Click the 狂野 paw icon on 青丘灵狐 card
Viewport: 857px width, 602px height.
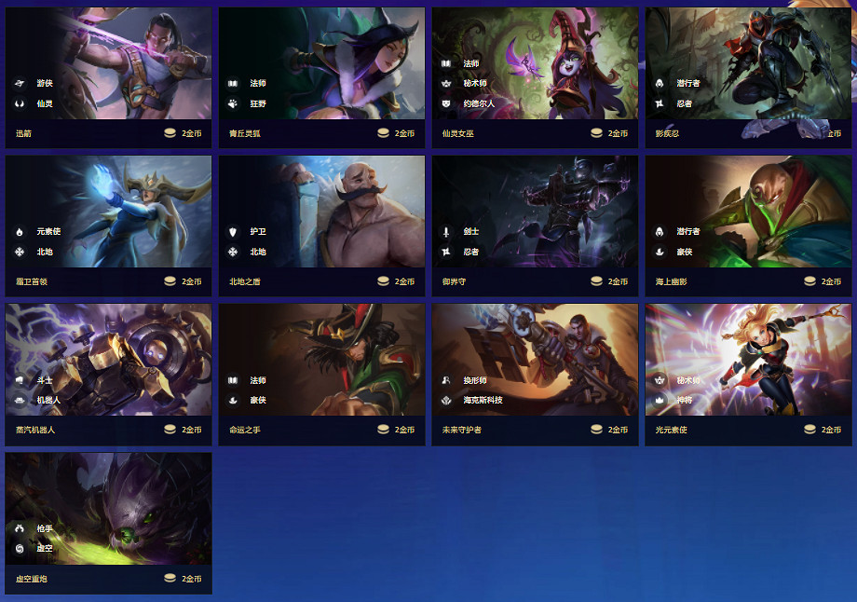pyautogui.click(x=233, y=103)
